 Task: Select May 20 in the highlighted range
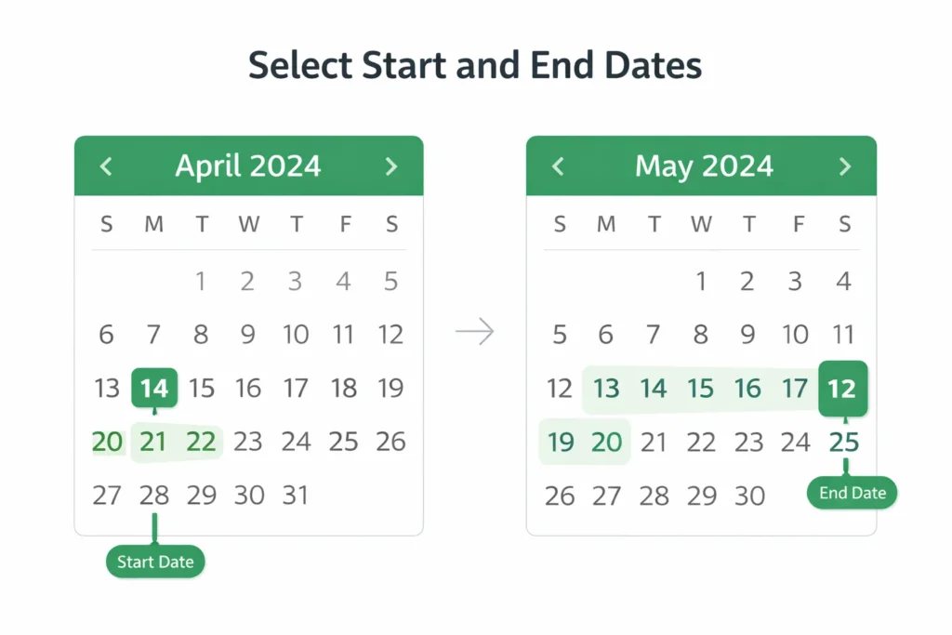tap(606, 442)
